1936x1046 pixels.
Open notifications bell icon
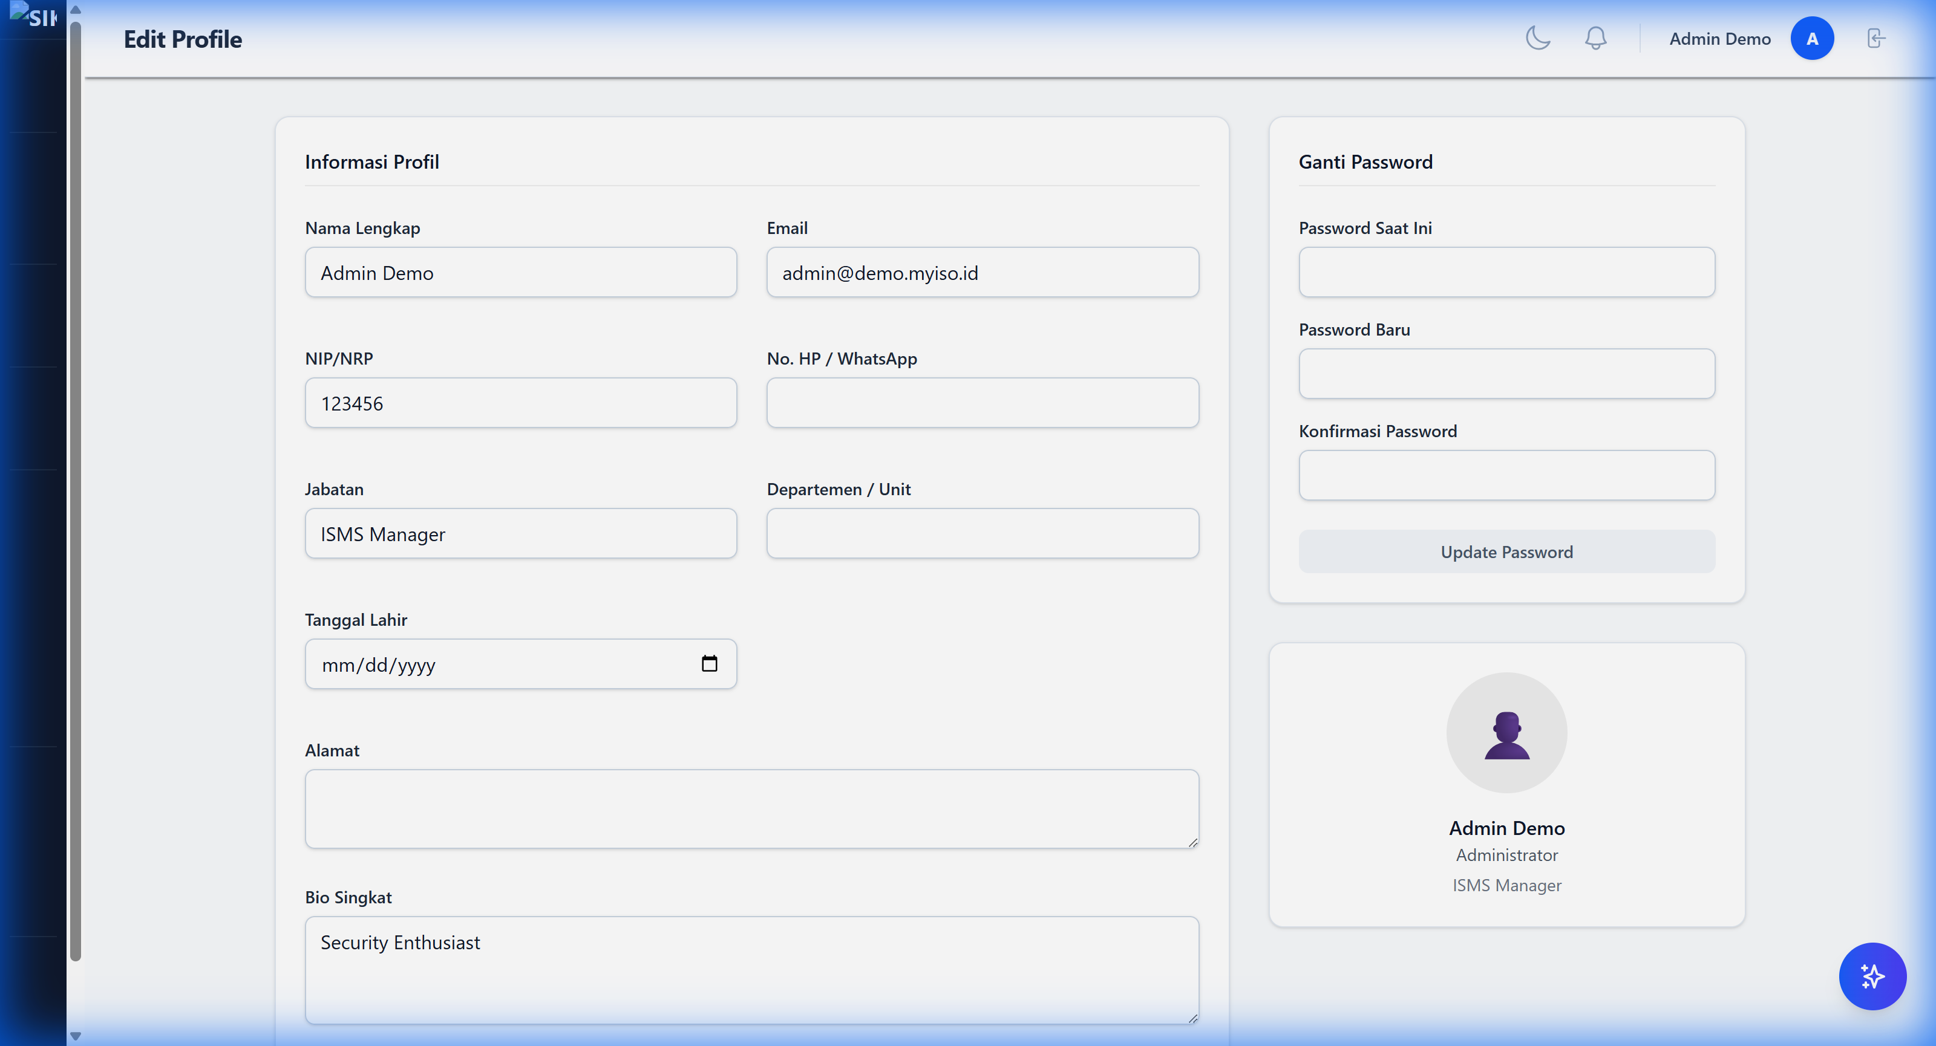point(1595,37)
